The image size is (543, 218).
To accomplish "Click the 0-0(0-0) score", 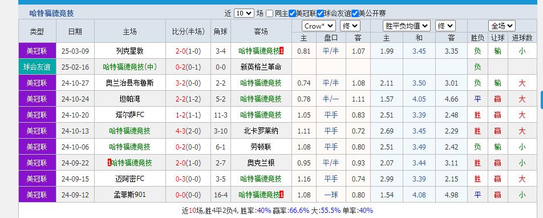I will tap(188, 195).
